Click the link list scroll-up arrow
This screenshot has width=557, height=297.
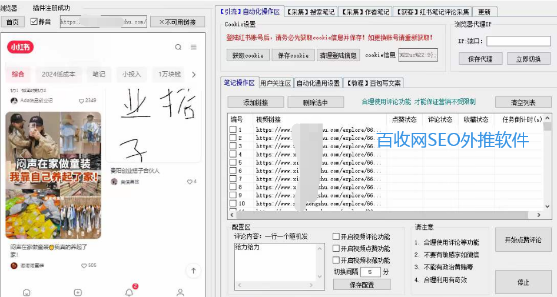[548, 118]
